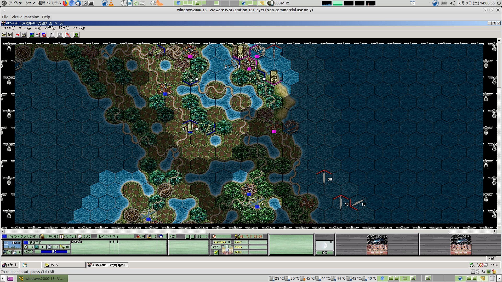Click the ALL units toolbar icon
Image resolution: width=502 pixels, height=282 pixels.
60,35
